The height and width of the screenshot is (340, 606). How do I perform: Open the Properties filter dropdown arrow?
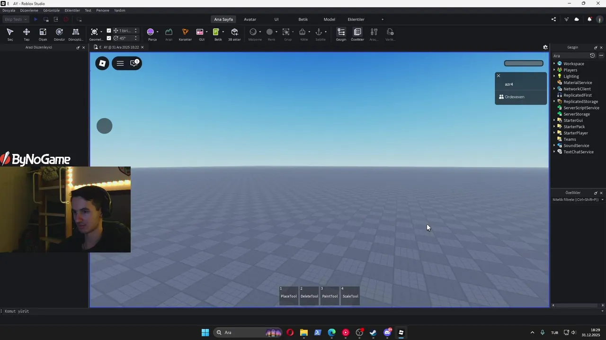point(602,200)
